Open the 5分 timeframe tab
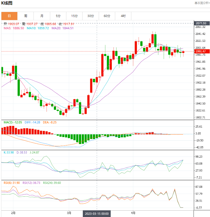Viewport: 210px width, 217px height. click(x=58, y=16)
